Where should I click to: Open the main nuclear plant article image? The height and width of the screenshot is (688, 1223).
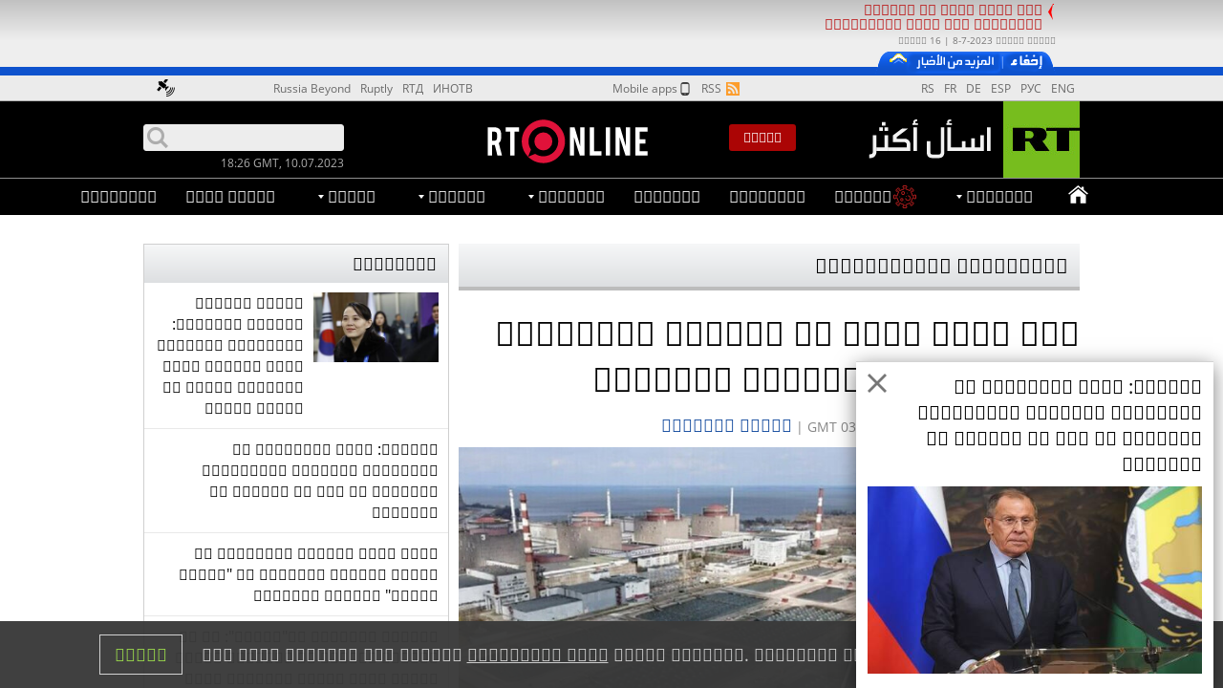[x=657, y=535]
